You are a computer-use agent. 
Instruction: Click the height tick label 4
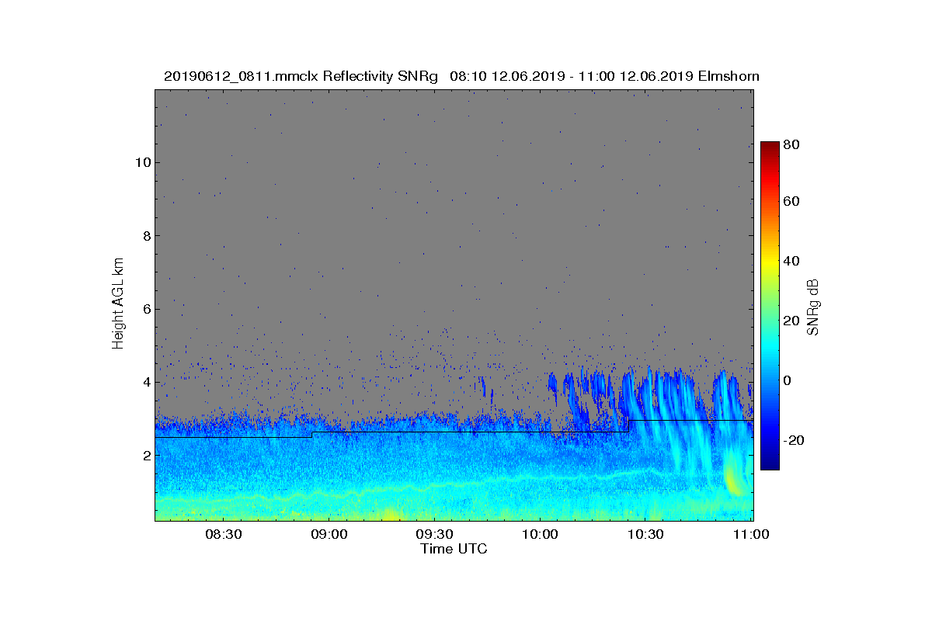pyautogui.click(x=145, y=382)
